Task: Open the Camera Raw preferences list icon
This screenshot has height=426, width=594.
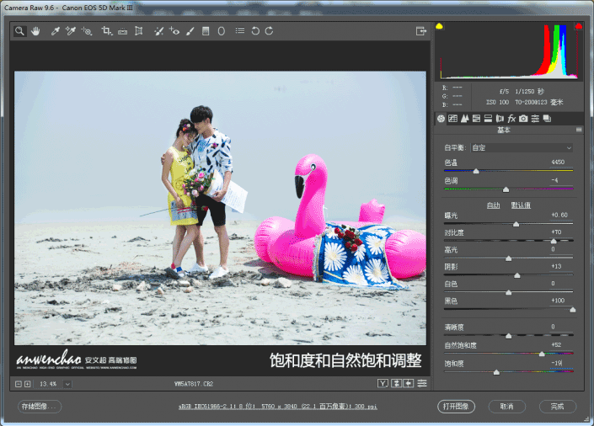Action: [240, 30]
